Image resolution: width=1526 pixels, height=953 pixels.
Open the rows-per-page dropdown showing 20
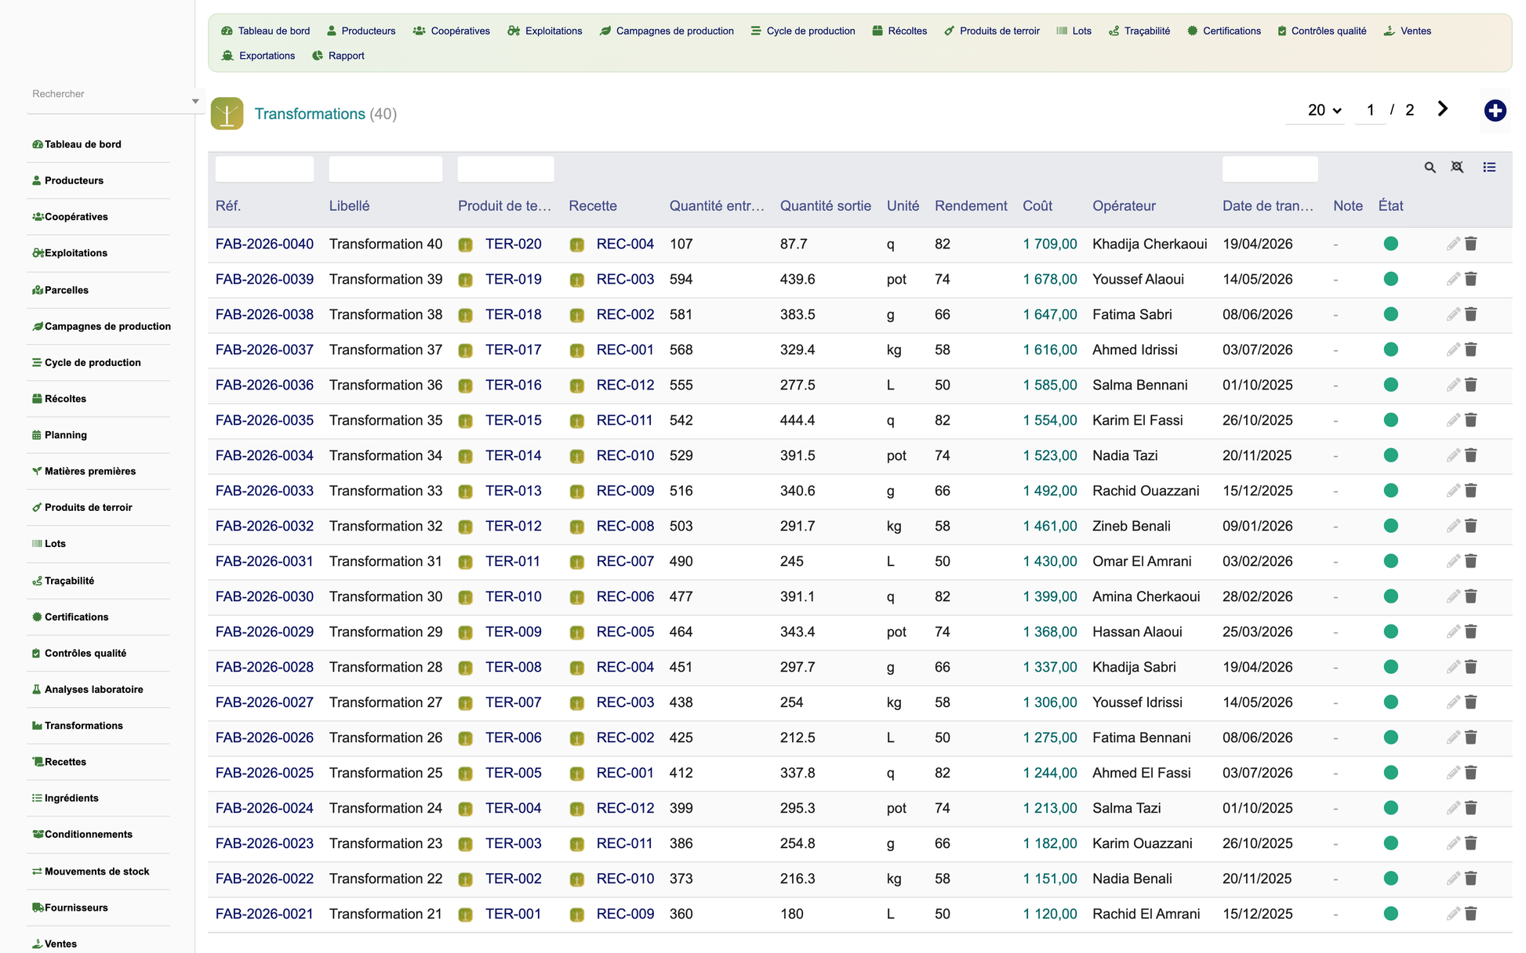pyautogui.click(x=1324, y=111)
